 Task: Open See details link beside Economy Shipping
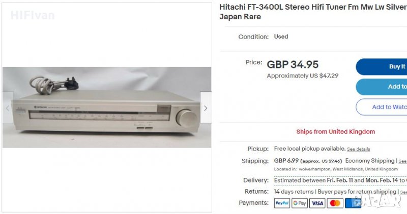[x=402, y=161]
